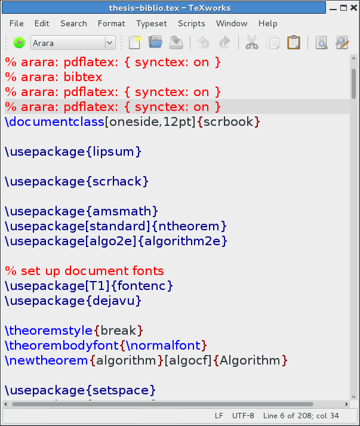
Task: Create a new document with the toolbar icon
Action: point(134,42)
